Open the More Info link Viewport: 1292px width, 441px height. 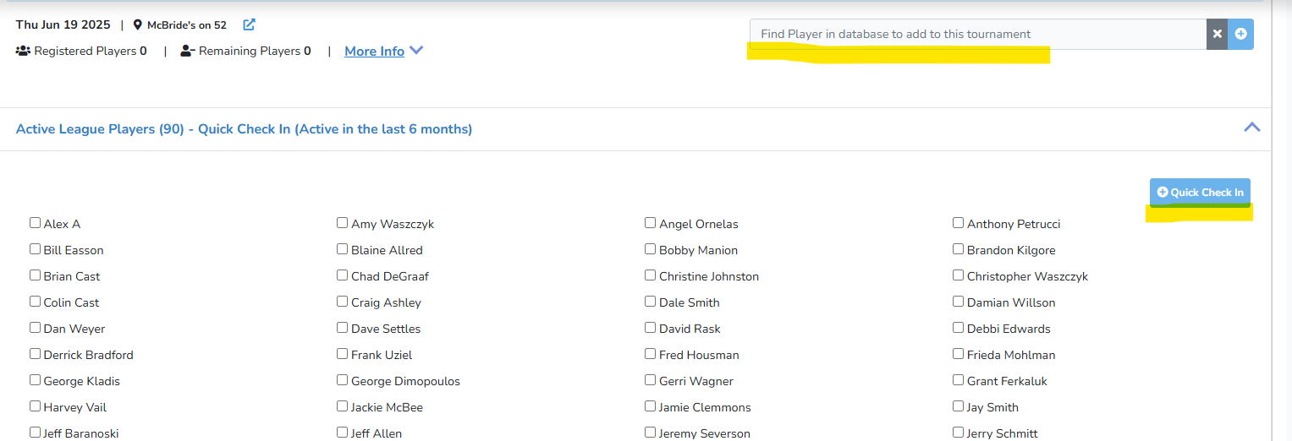coord(374,52)
